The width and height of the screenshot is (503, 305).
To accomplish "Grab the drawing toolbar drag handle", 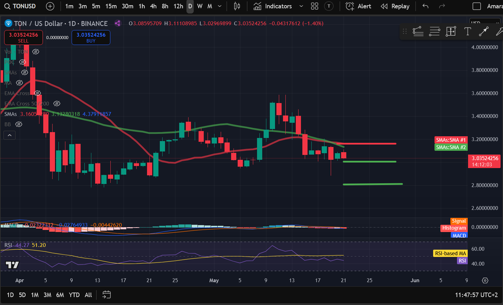I will 405,31.
